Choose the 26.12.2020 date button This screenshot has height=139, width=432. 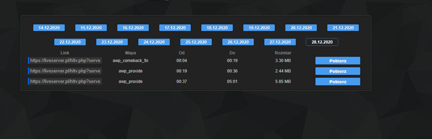tap(238, 42)
